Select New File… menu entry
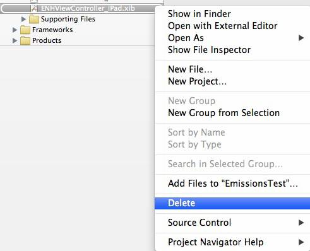This screenshot has height=251, width=310. 190,69
